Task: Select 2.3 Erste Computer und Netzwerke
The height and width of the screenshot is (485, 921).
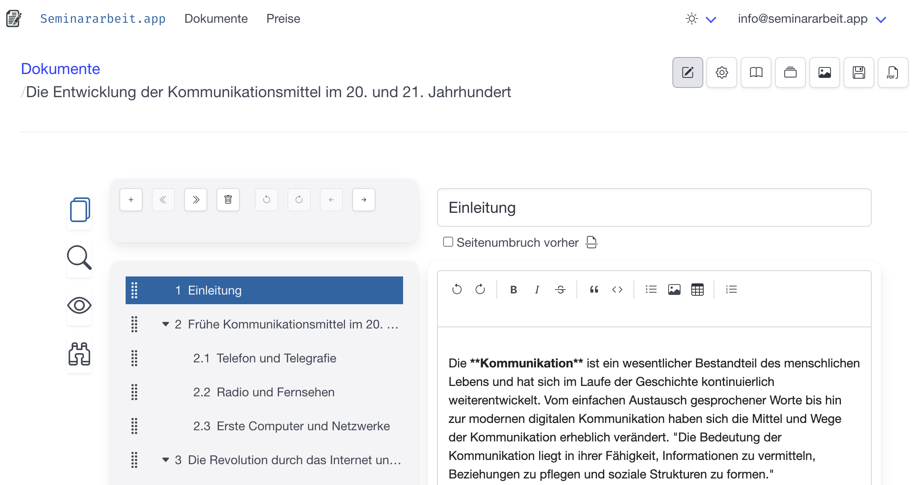Action: click(264, 426)
